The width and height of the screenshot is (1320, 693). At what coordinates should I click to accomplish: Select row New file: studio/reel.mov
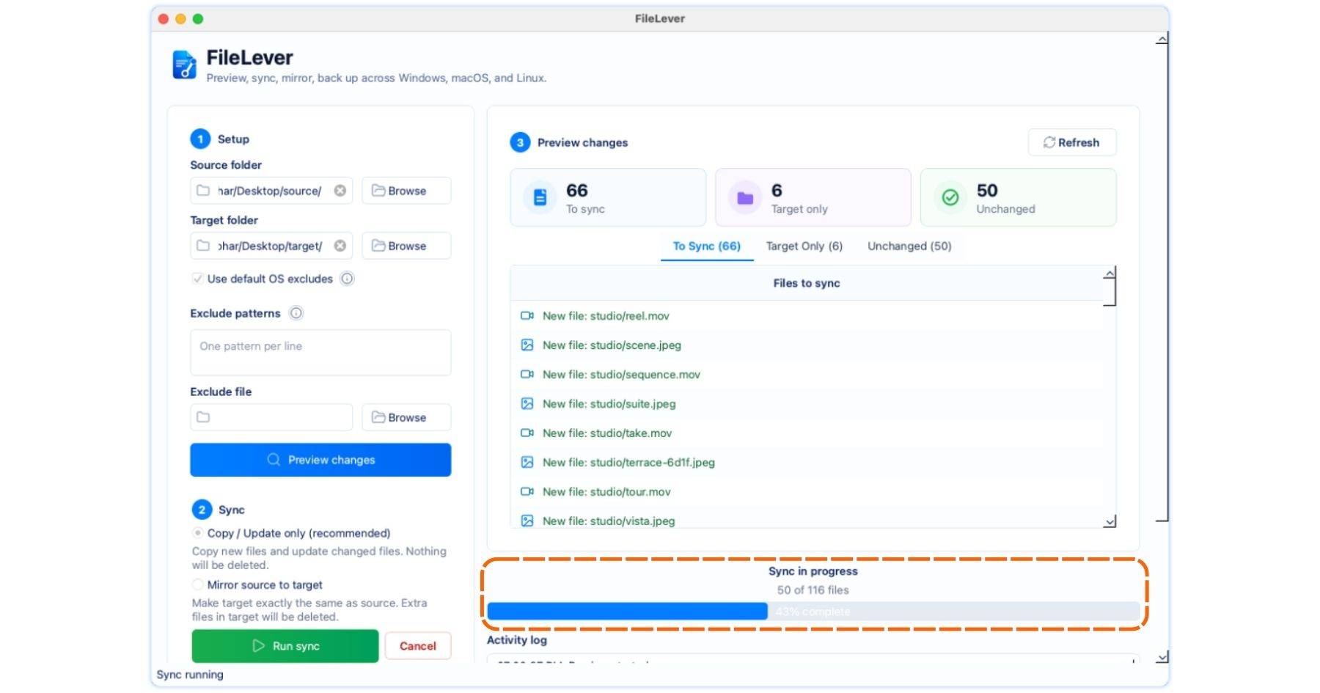pos(807,316)
